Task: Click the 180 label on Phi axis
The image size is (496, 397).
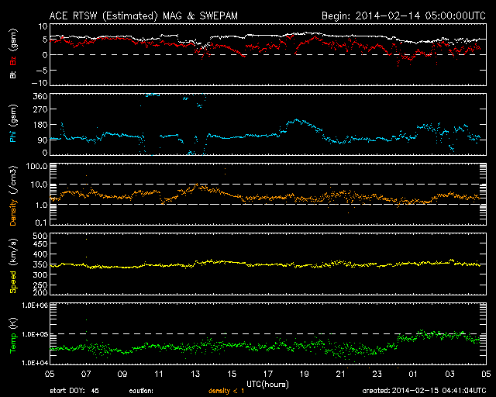Action: 40,124
